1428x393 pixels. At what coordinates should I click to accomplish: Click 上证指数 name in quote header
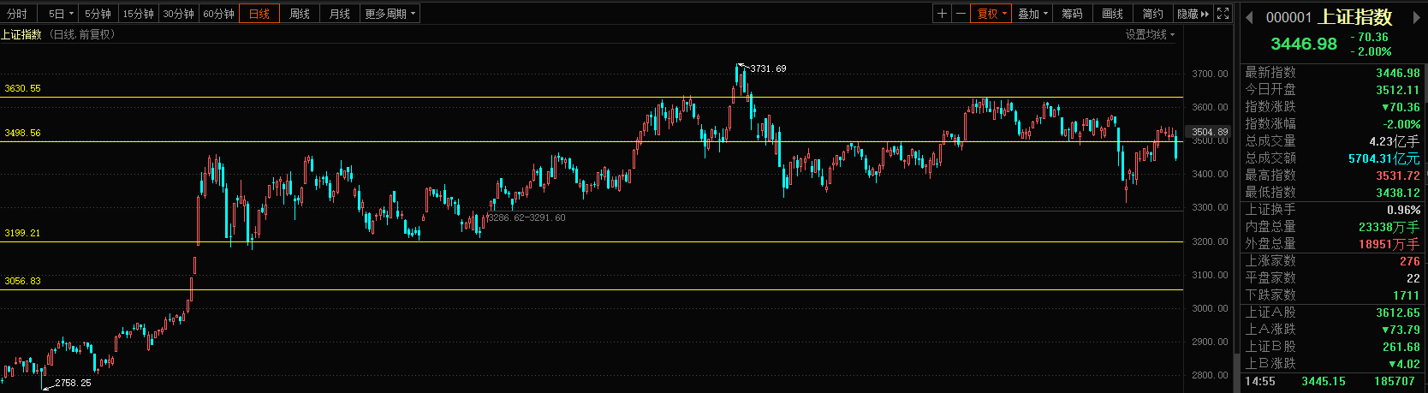pyautogui.click(x=1356, y=17)
